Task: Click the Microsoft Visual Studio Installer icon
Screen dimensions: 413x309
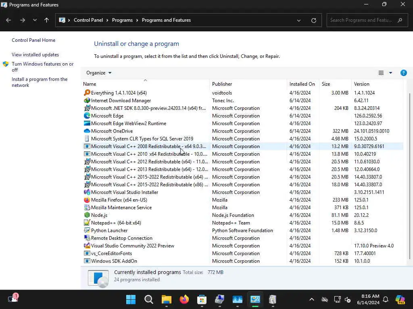Action: tap(87, 192)
